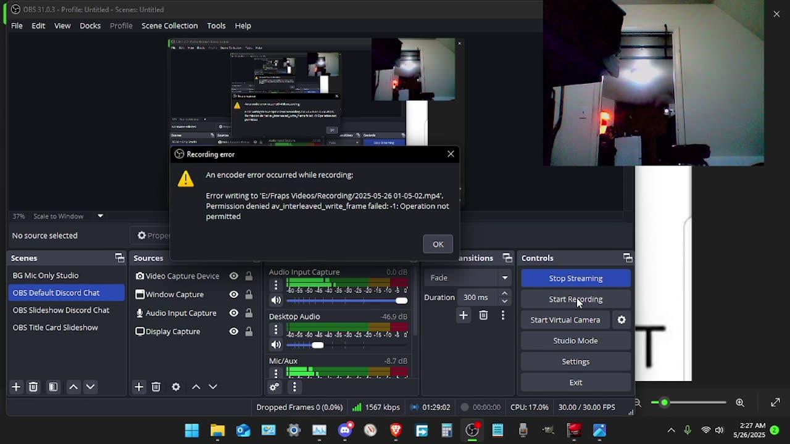
Task: Mute Audio Input Capture speaker icon
Action: [x=276, y=300]
